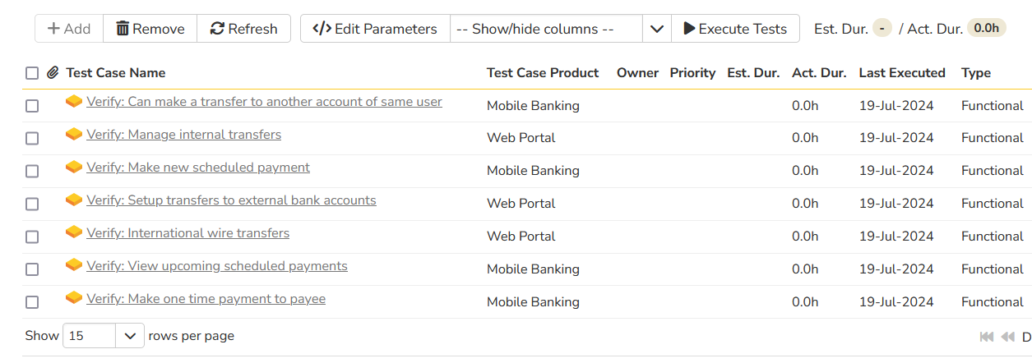1032x363 pixels.
Task: Click the chevron arrow next to Show/hide columns
Action: point(656,29)
